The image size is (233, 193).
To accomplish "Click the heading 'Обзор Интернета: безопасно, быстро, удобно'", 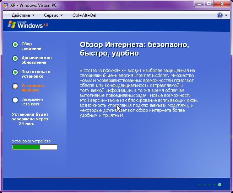I will [x=135, y=49].
